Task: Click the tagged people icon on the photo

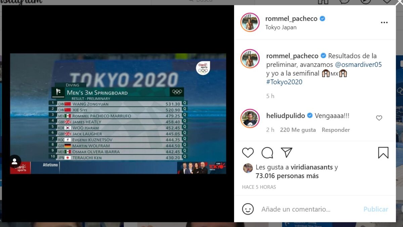Action: (x=15, y=161)
